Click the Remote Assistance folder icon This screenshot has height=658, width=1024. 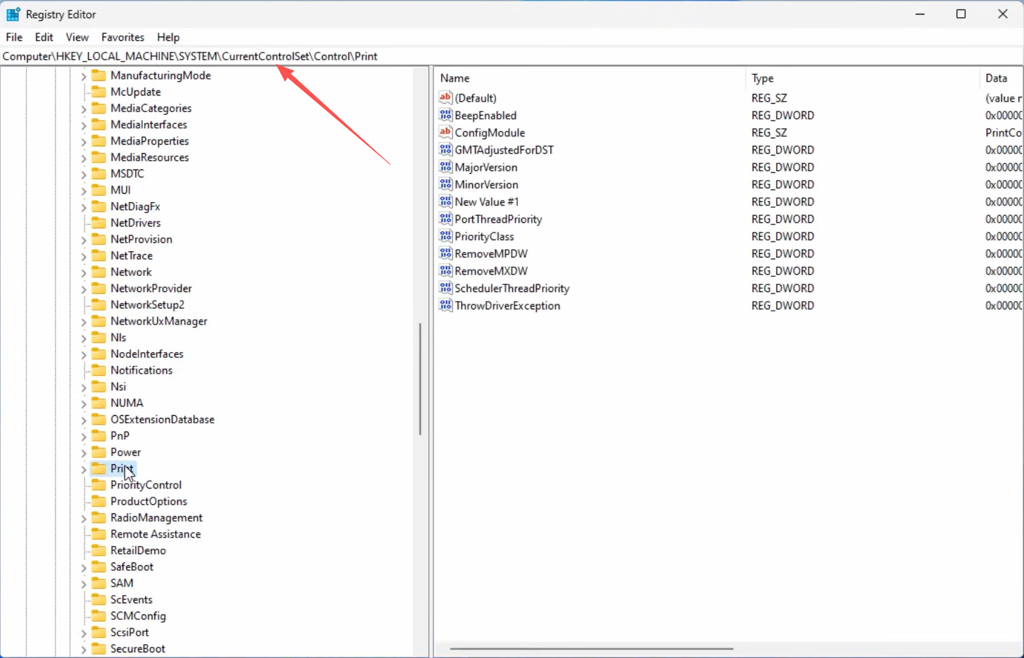[99, 534]
